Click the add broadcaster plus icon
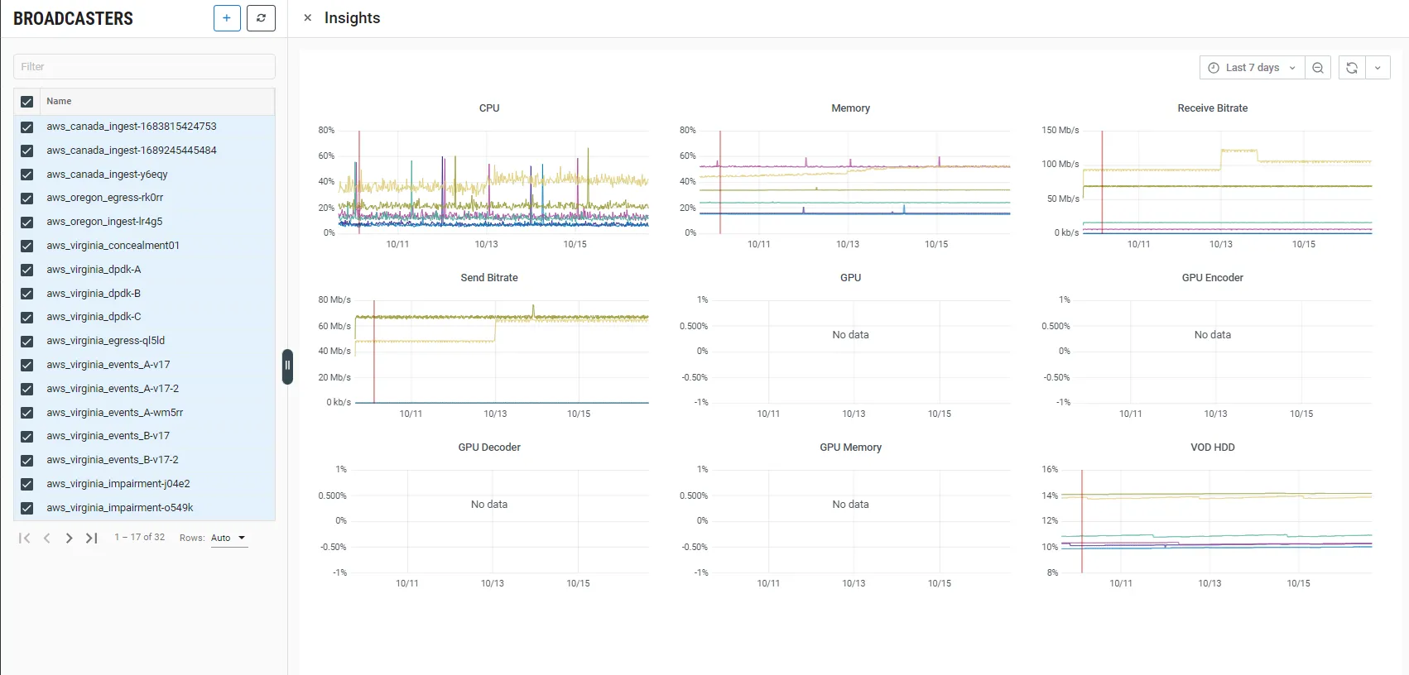The width and height of the screenshot is (1409, 675). click(x=227, y=18)
